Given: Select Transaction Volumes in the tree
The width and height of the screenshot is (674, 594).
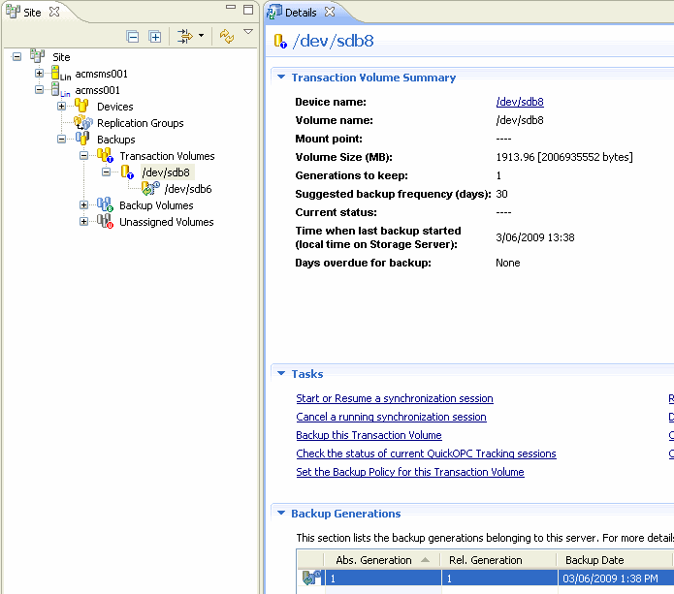Looking at the screenshot, I should tap(167, 156).
